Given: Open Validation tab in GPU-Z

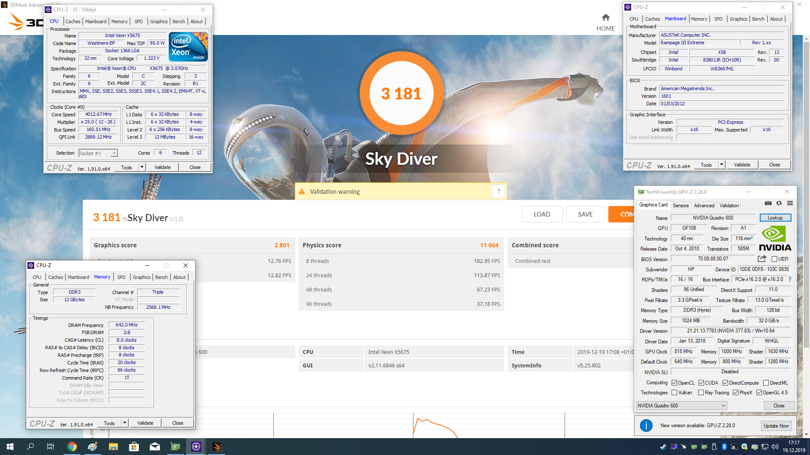Looking at the screenshot, I should (x=729, y=206).
